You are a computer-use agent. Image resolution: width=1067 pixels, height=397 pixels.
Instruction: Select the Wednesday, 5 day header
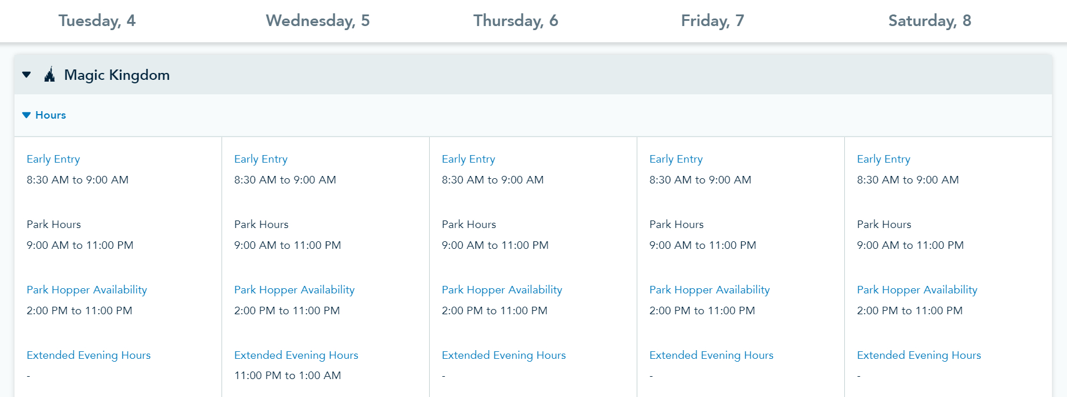317,21
